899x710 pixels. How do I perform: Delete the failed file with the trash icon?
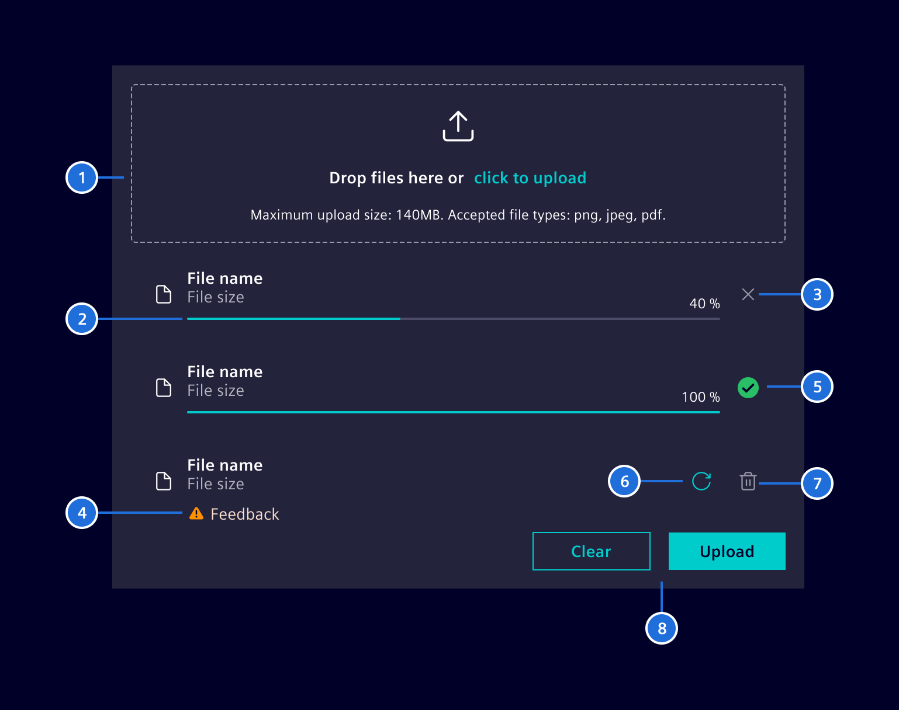pyautogui.click(x=748, y=481)
